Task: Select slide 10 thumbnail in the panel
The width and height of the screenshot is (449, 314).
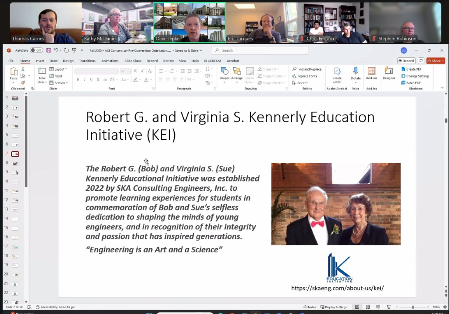Action: point(15,182)
